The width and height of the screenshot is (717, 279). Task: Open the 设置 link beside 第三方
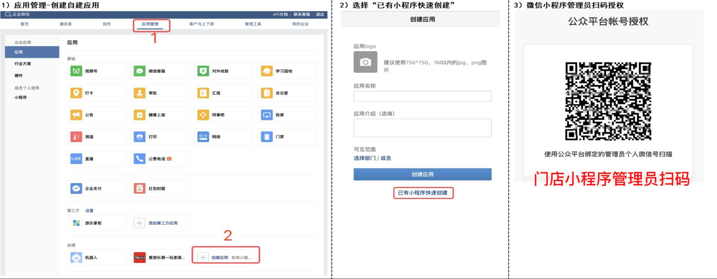tap(90, 211)
